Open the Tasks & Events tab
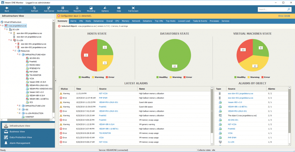 [200, 21]
